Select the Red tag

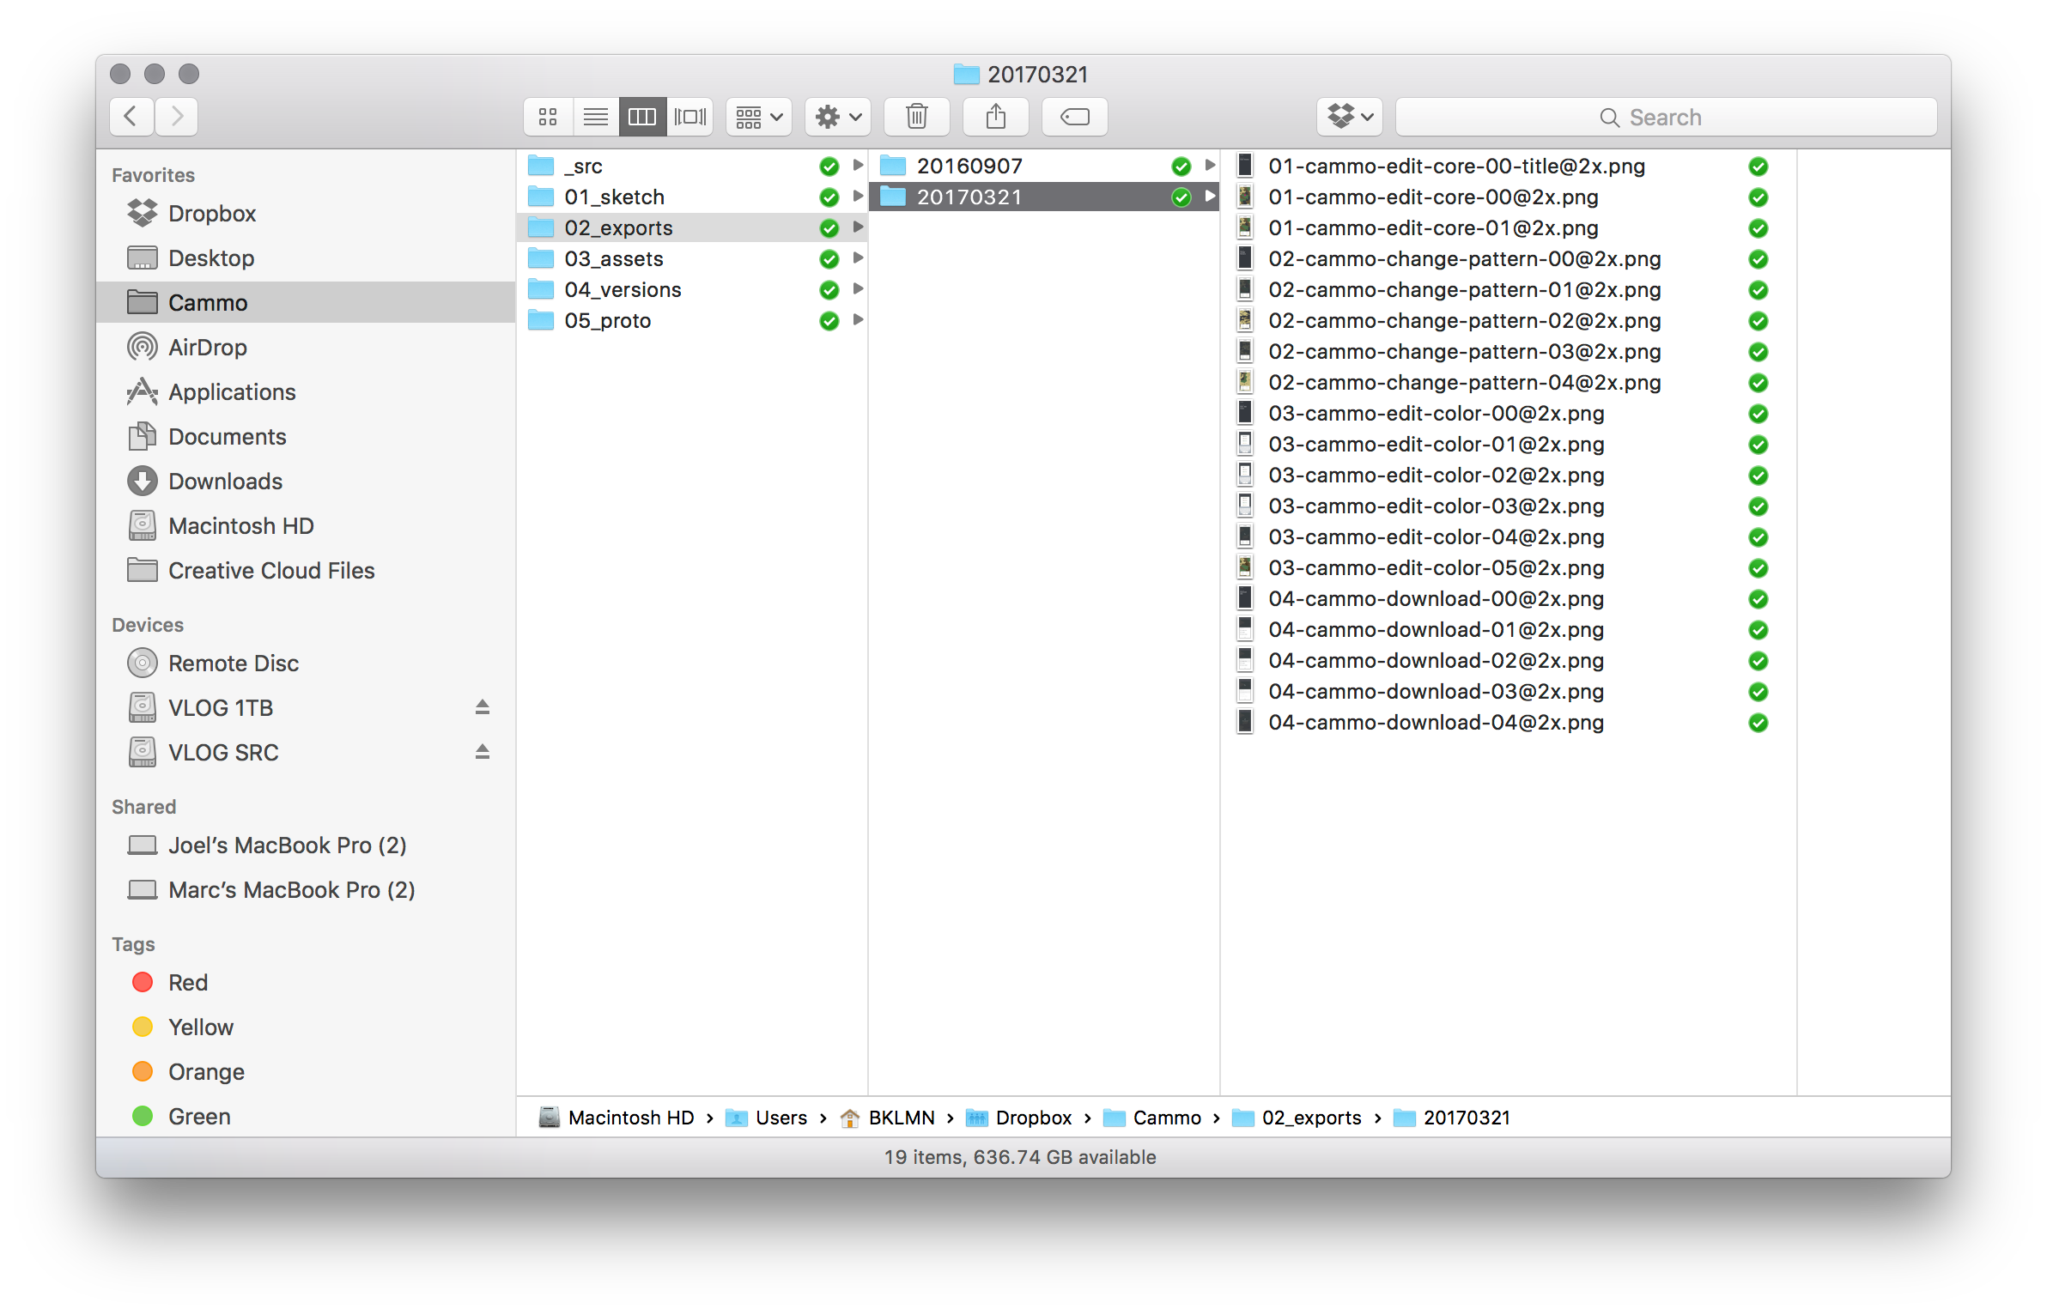point(187,983)
